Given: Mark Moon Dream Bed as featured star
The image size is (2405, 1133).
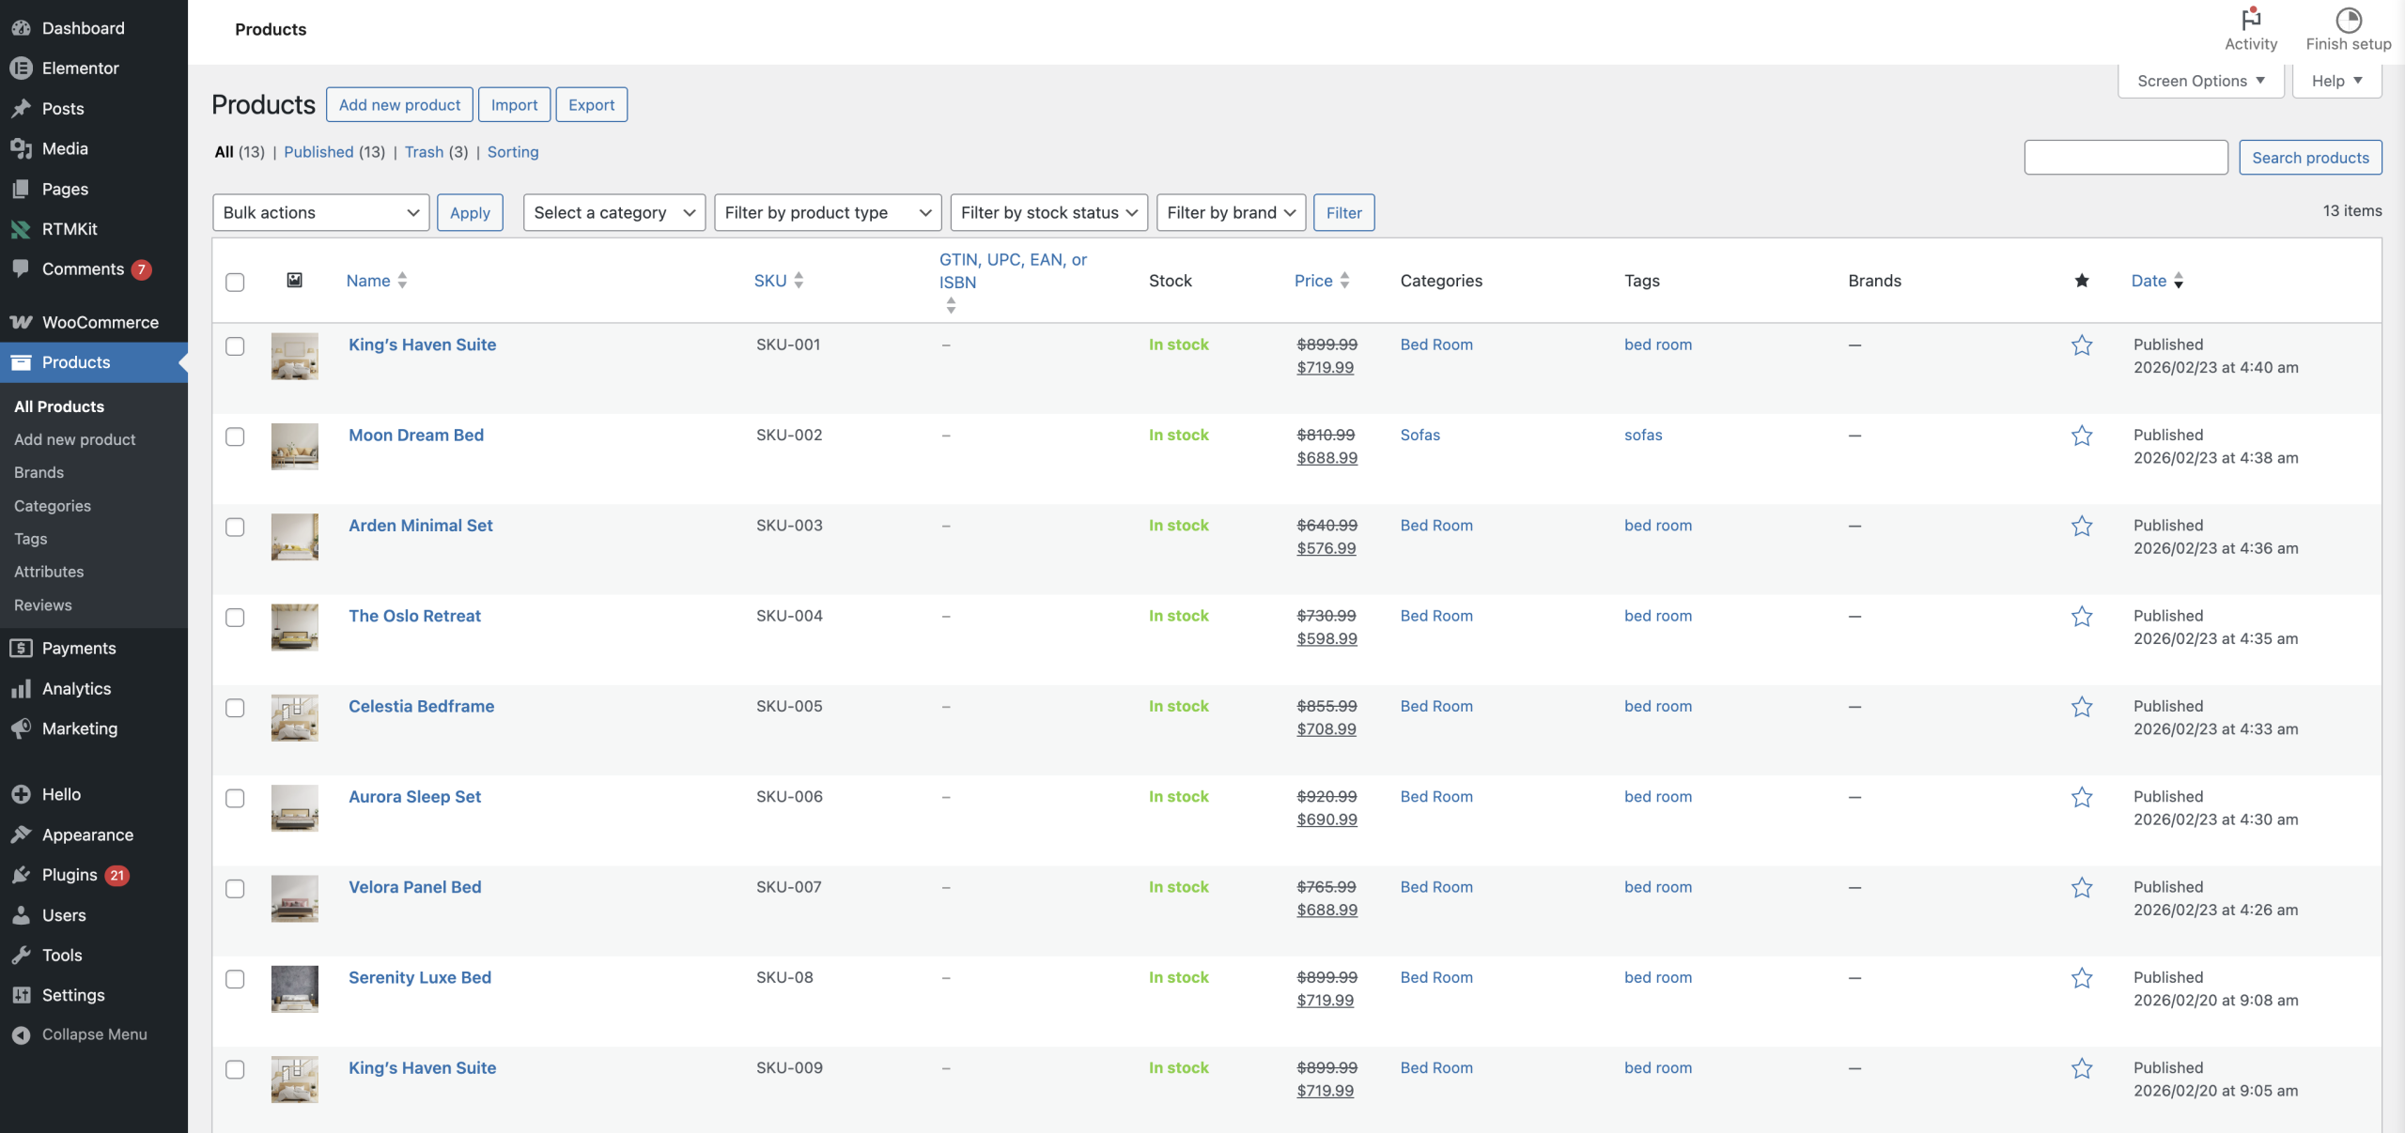Looking at the screenshot, I should coord(2082,436).
